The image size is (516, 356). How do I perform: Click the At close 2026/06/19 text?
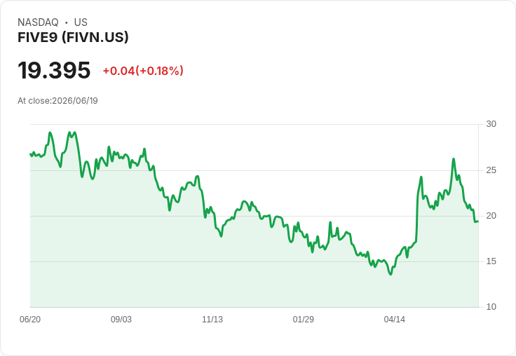tap(57, 101)
